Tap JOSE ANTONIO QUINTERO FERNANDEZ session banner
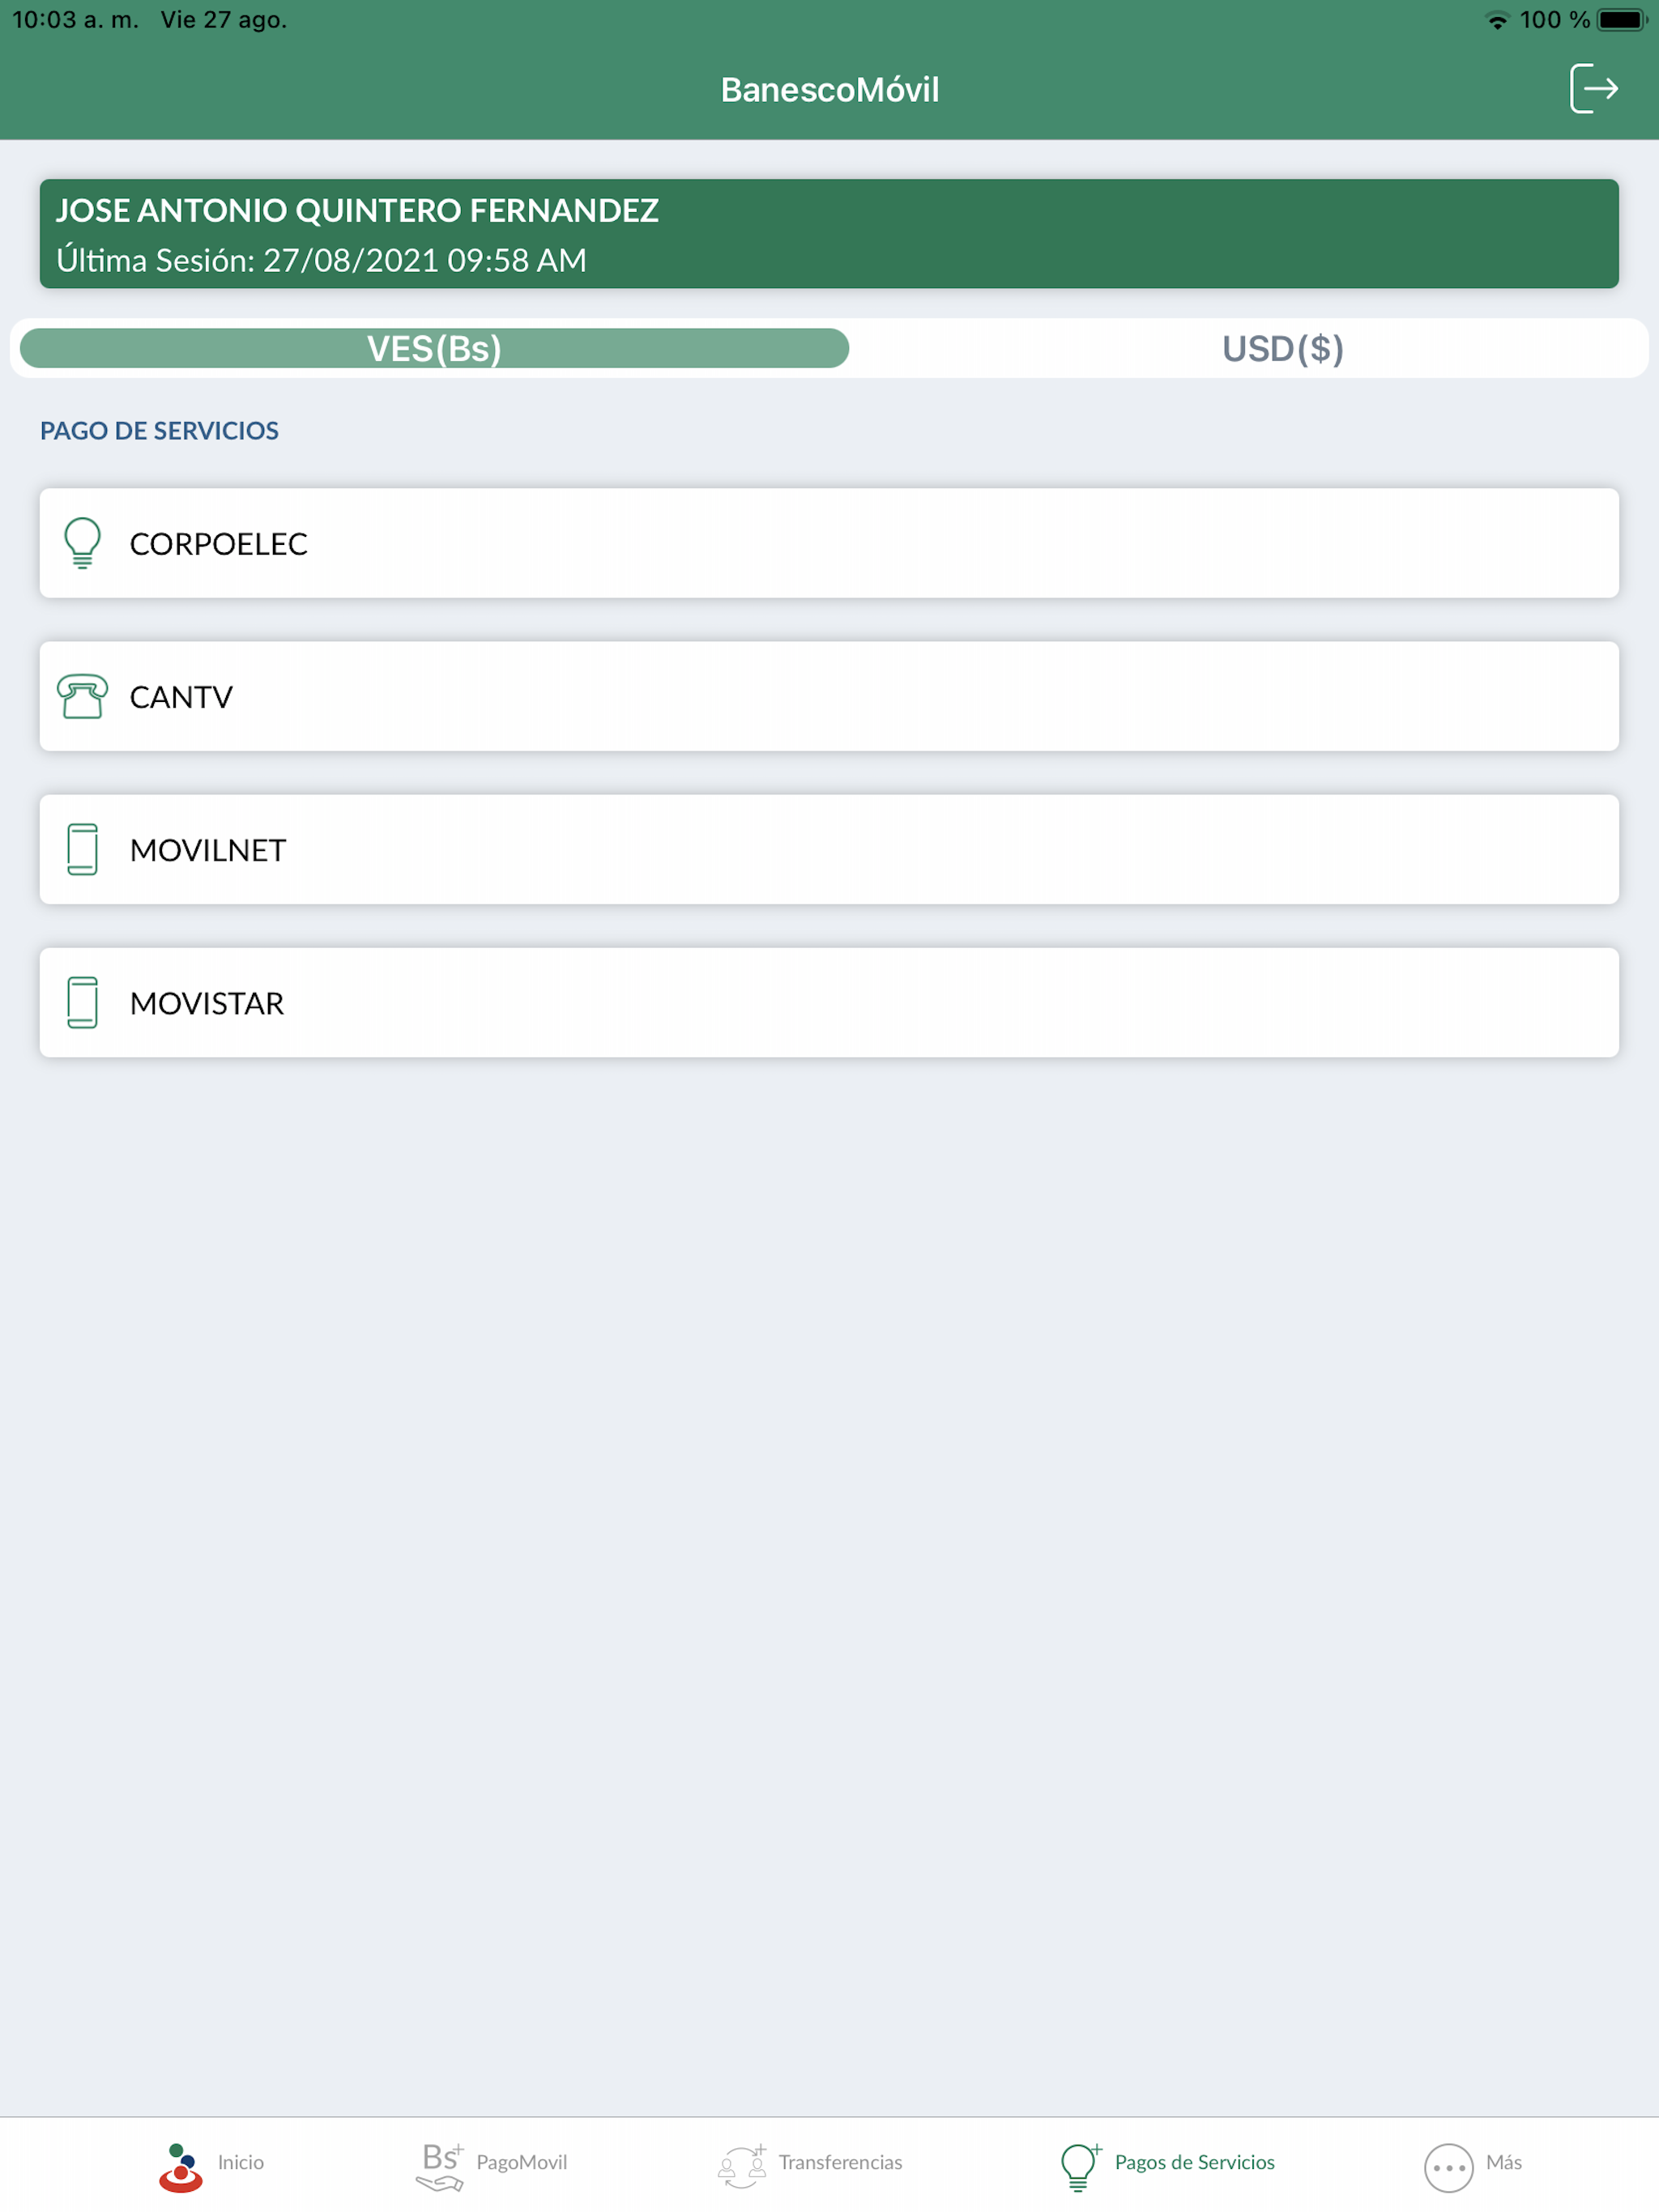Image resolution: width=1659 pixels, height=2212 pixels. [829, 233]
